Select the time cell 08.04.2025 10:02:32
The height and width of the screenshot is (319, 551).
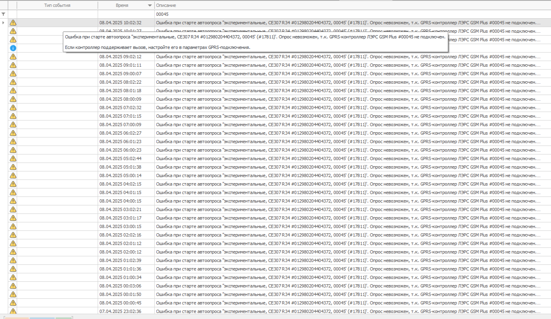click(126, 23)
